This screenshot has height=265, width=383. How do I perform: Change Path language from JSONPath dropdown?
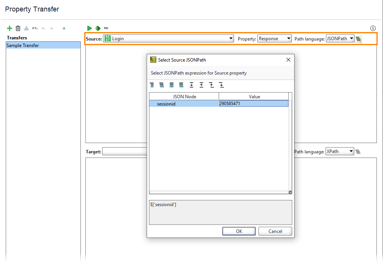coord(340,38)
